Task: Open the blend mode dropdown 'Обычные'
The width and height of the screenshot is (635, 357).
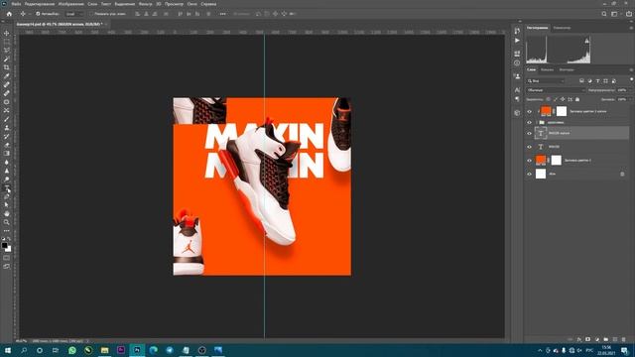Action: [x=556, y=90]
